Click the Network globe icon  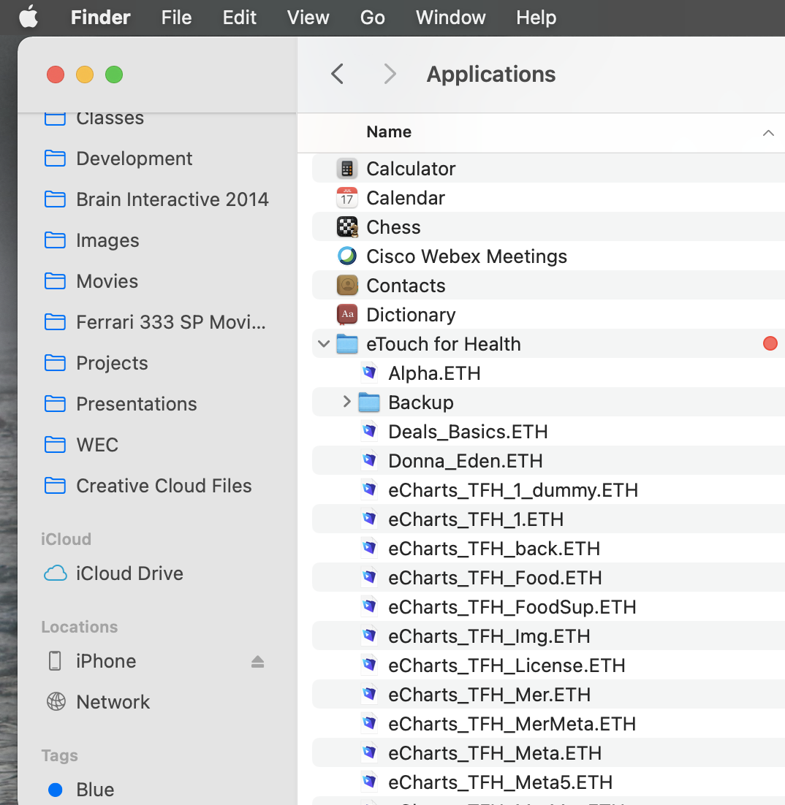click(56, 701)
